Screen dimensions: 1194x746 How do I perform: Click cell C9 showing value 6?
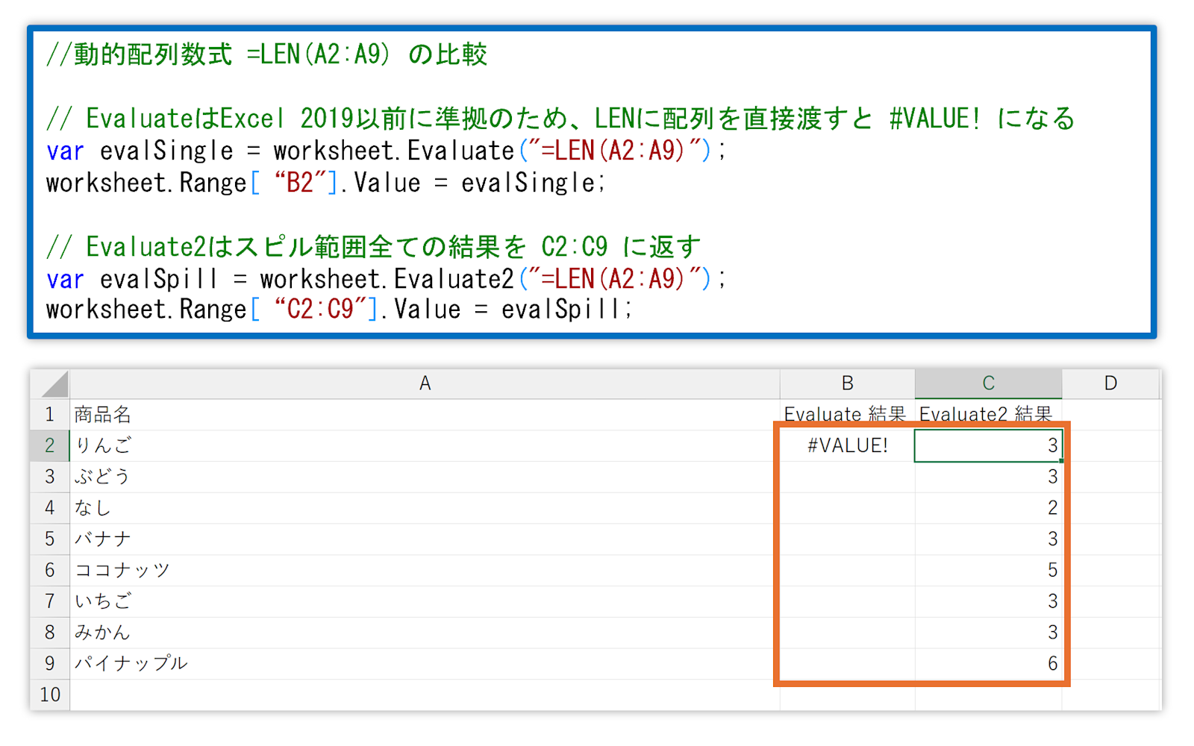click(x=988, y=663)
